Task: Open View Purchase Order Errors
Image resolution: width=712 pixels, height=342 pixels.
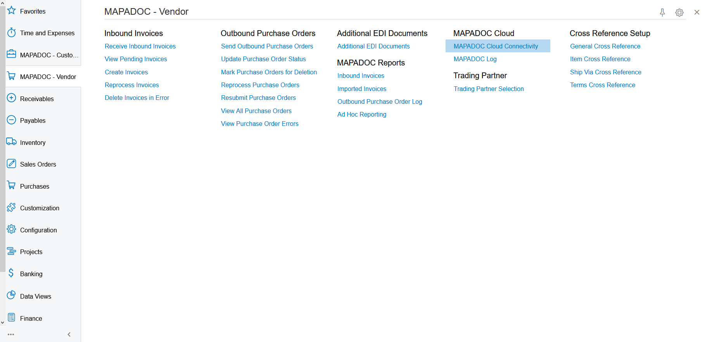Action: (x=260, y=124)
